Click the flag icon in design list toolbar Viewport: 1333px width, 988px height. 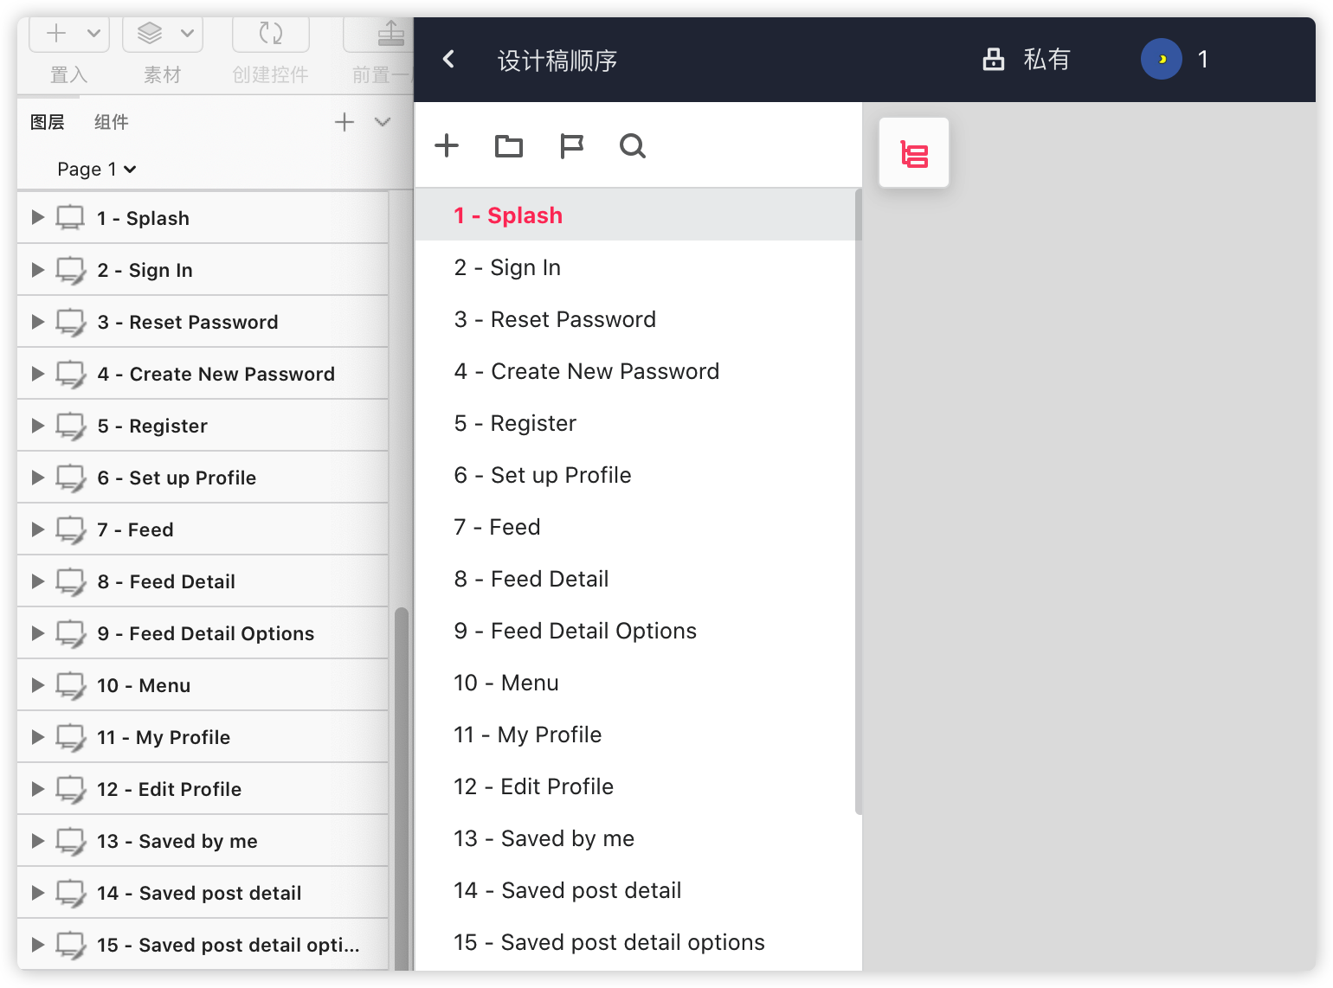coord(571,146)
